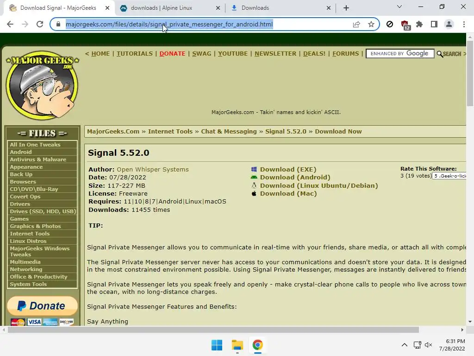
Task: Bookmark this page with the star icon
Action: (371, 24)
